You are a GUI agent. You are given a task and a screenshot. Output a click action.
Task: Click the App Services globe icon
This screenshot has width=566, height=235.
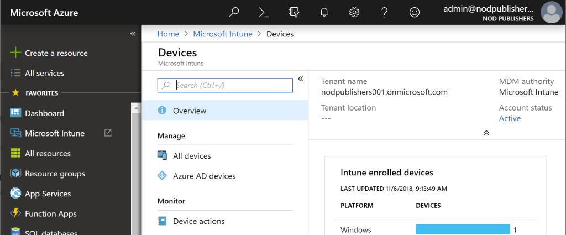(15, 194)
